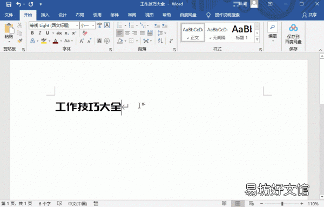Apply enclosed character (circled 字)
The width and height of the screenshot is (324, 207).
coord(107,41)
